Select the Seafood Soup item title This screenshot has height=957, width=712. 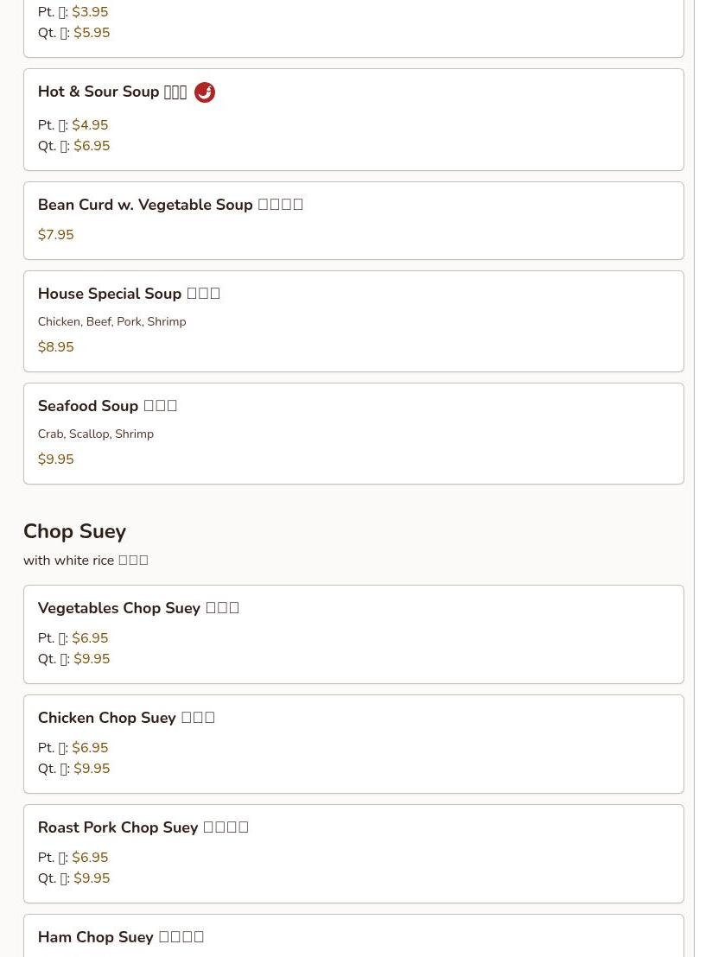[107, 406]
